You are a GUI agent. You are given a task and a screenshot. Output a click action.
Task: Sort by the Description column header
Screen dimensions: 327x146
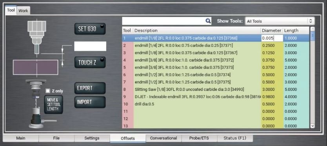(197, 31)
